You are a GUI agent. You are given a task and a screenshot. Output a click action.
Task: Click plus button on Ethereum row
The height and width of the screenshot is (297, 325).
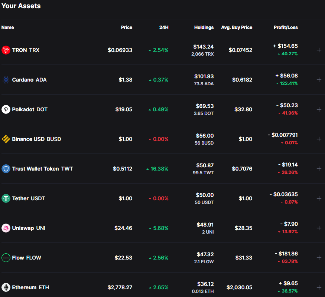[319, 287]
